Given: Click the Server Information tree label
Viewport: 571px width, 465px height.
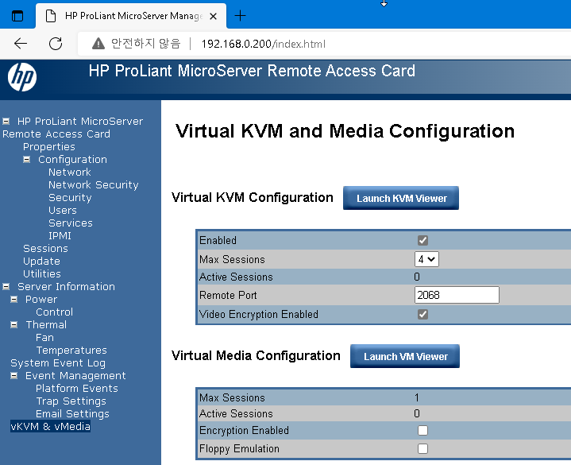Looking at the screenshot, I should coord(66,286).
